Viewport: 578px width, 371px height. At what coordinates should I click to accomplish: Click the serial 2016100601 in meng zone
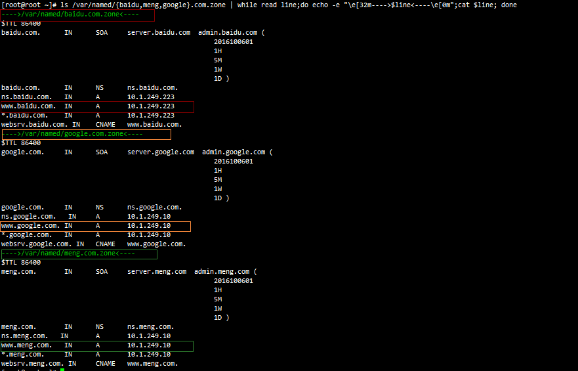234,280
